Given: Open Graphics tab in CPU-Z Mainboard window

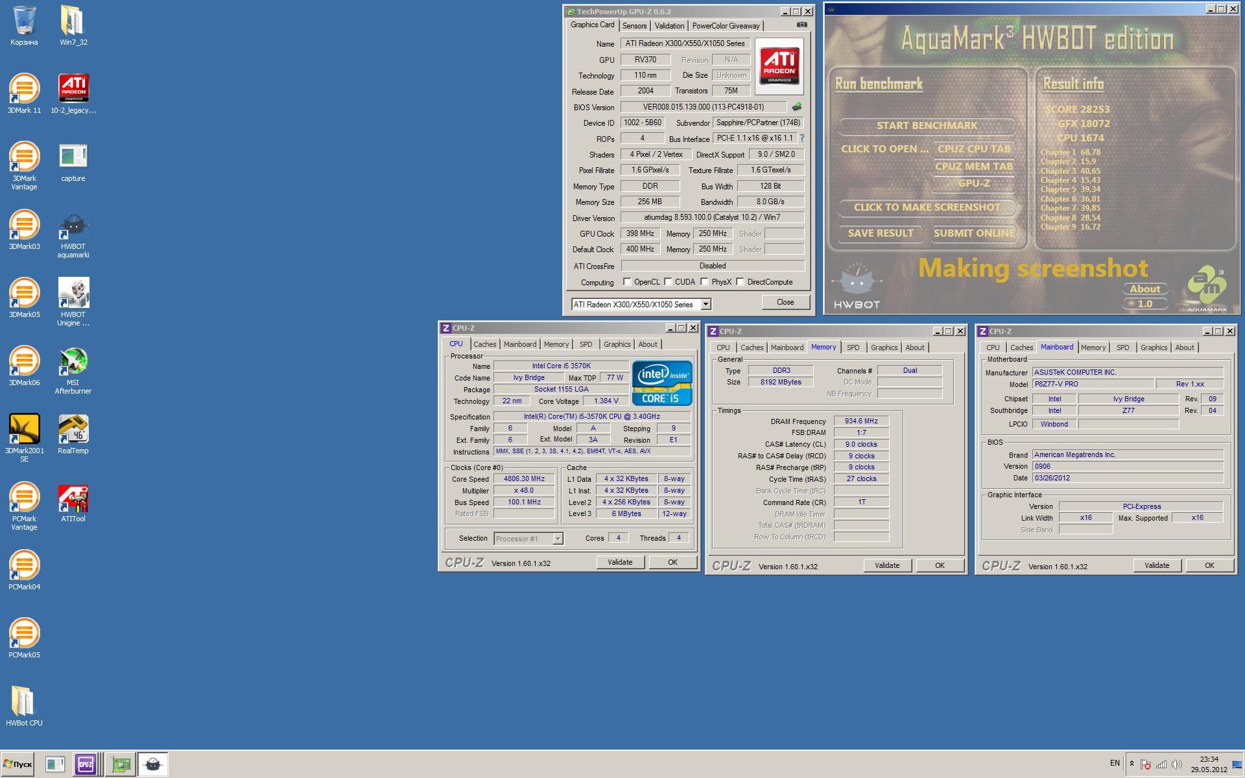Looking at the screenshot, I should click(1154, 348).
